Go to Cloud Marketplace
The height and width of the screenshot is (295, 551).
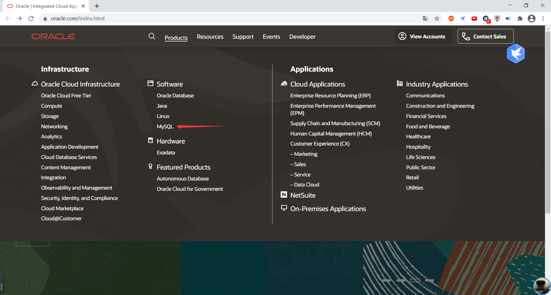click(62, 209)
